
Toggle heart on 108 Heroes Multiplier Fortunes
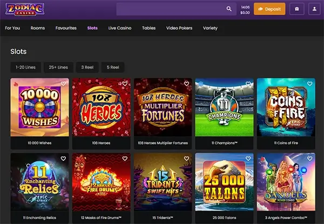(x=186, y=84)
